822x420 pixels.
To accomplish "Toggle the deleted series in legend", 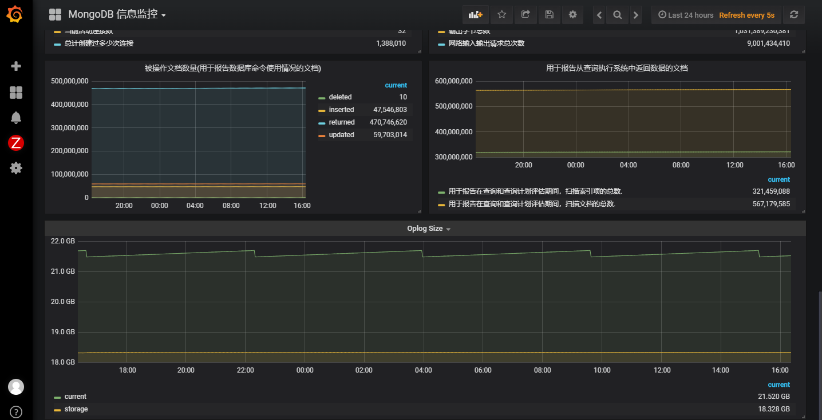I will click(340, 97).
